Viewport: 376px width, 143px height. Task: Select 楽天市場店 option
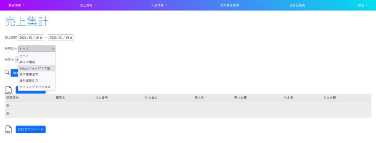(37, 62)
